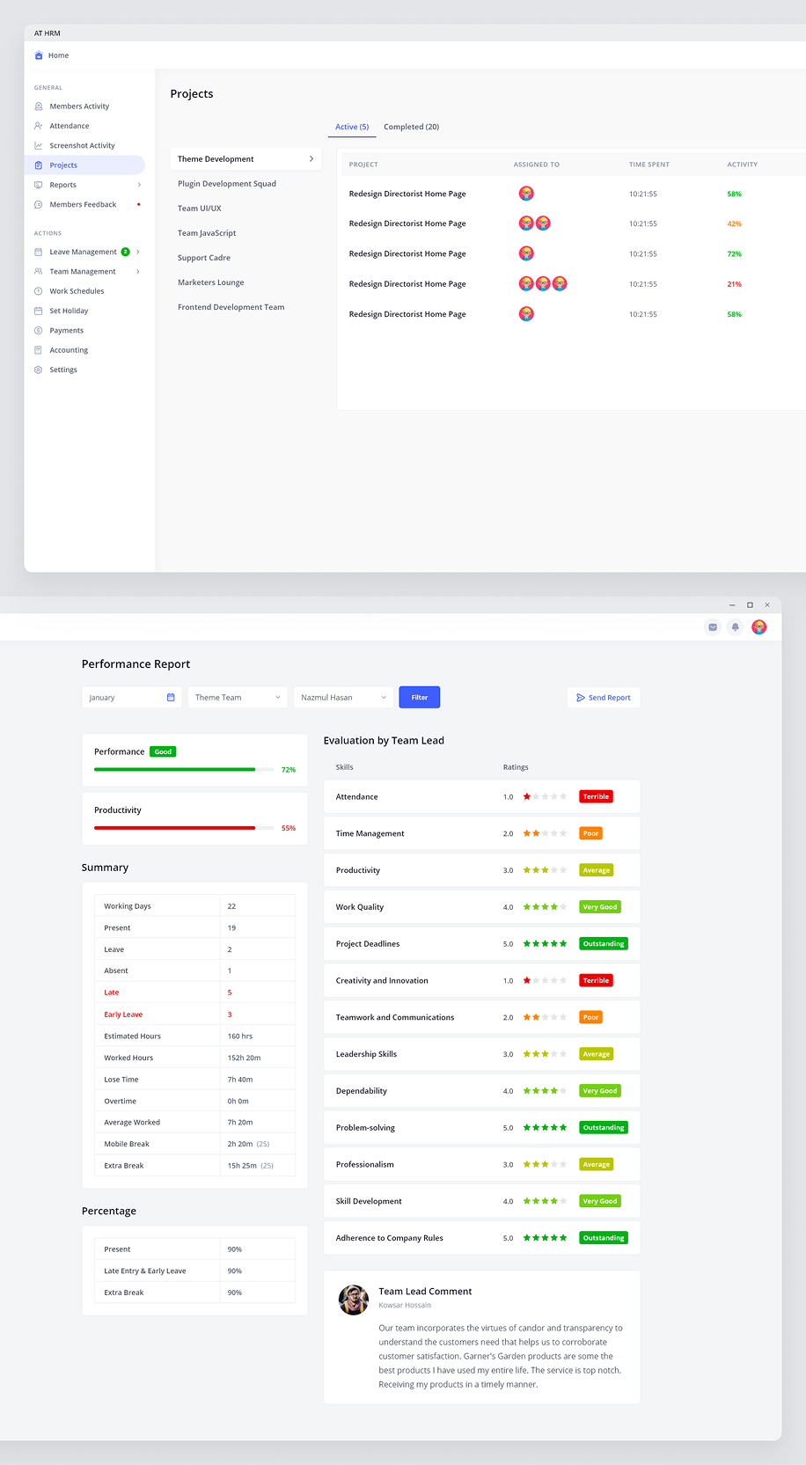806x1465 pixels.
Task: Click the Send Report button
Action: coord(604,698)
